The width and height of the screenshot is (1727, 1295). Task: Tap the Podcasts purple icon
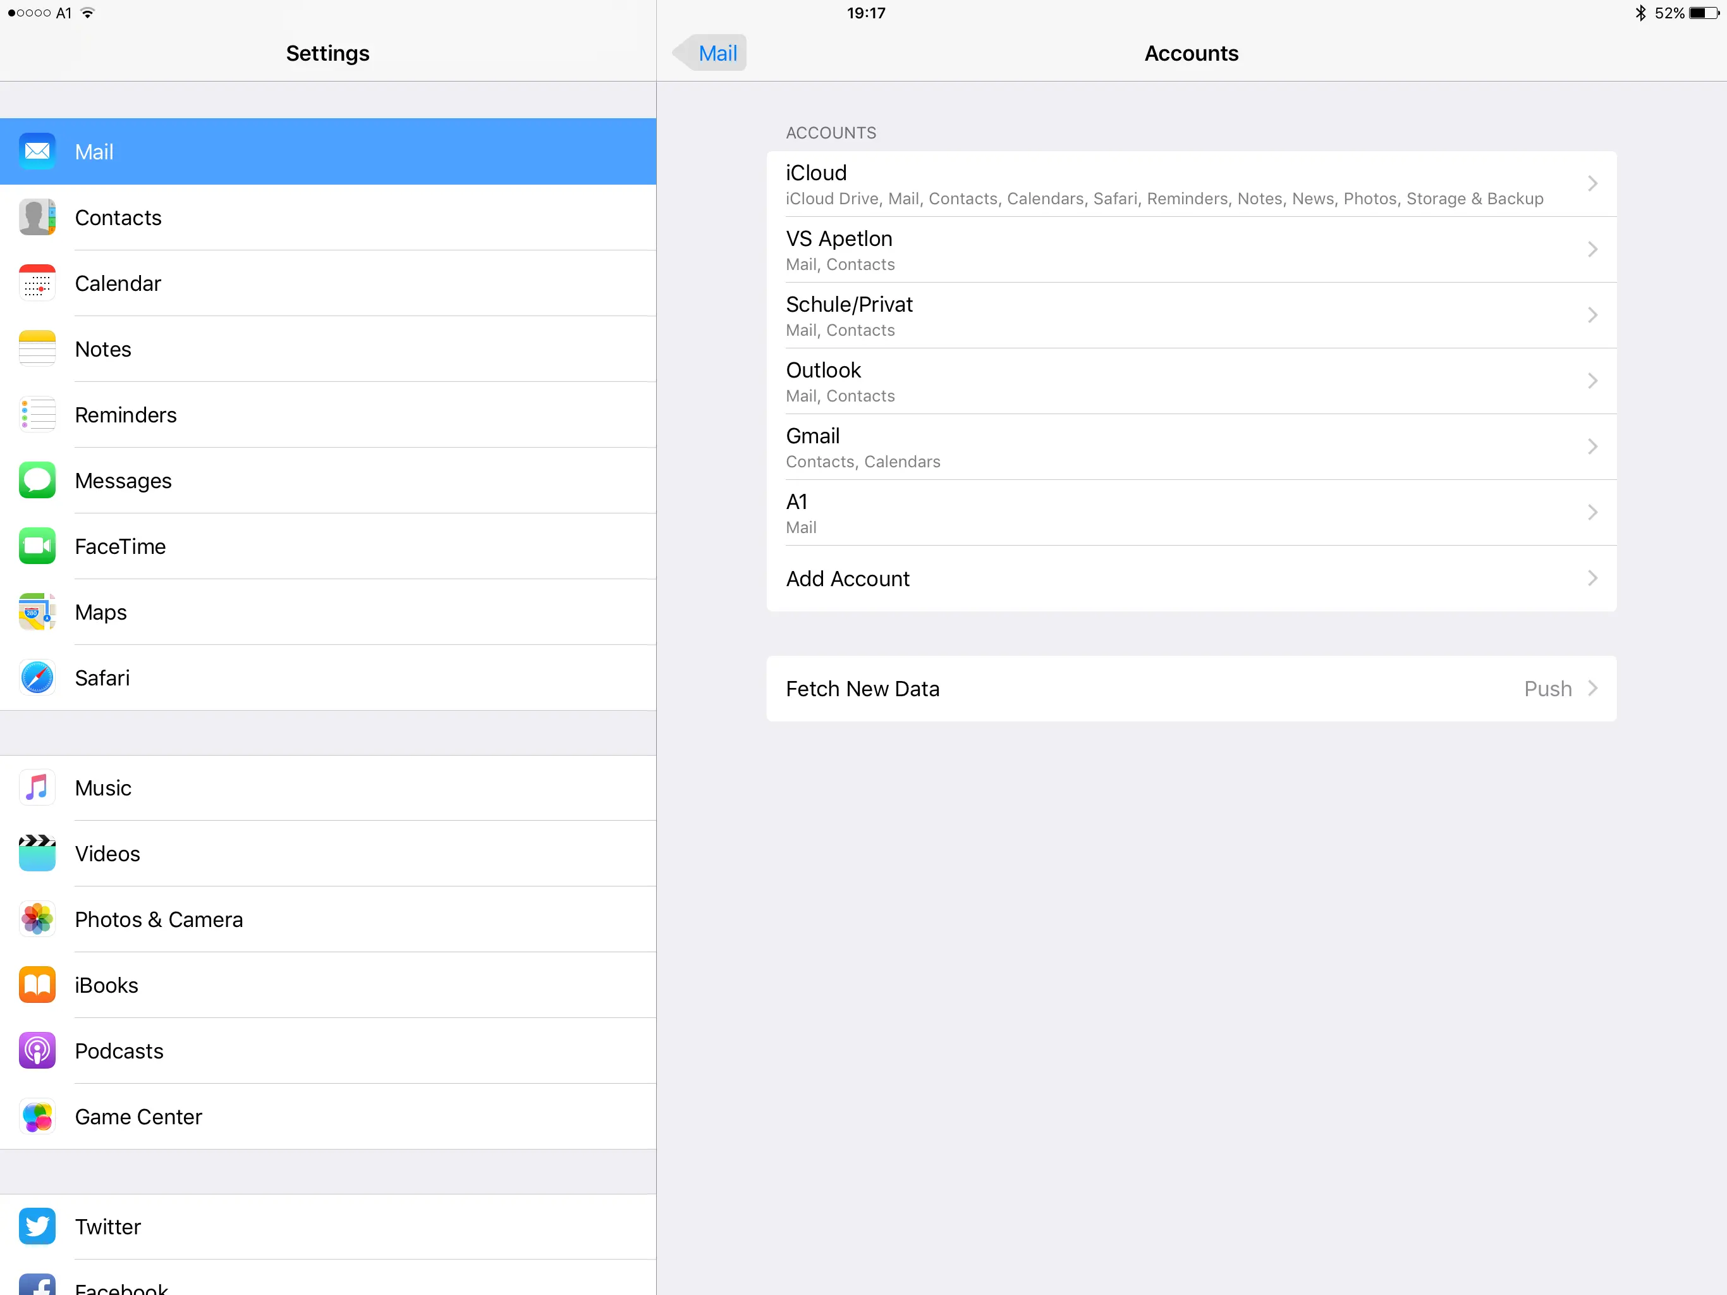(x=37, y=1050)
